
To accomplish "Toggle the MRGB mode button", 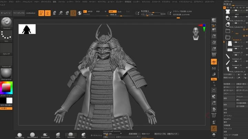I will click(90, 12).
